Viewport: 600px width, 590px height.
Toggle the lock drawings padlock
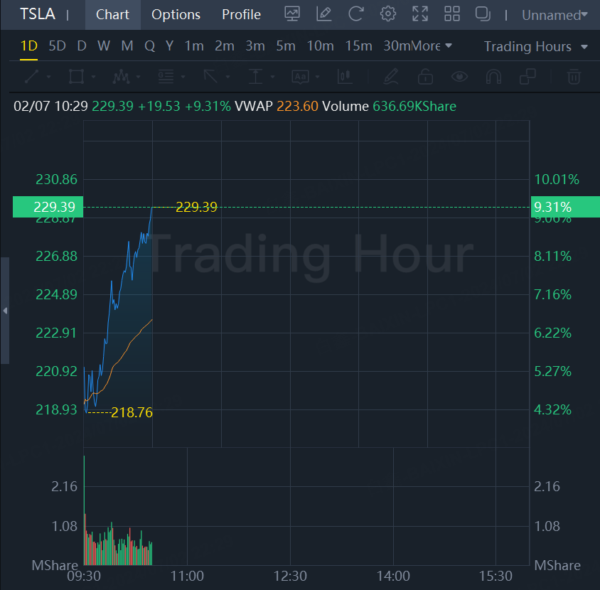tap(425, 76)
